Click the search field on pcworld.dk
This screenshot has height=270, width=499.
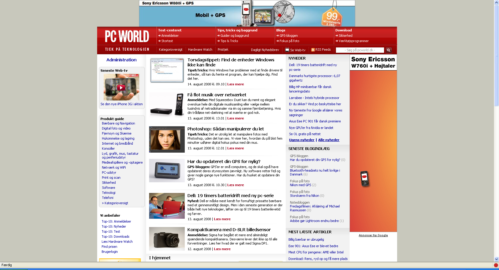360,50
